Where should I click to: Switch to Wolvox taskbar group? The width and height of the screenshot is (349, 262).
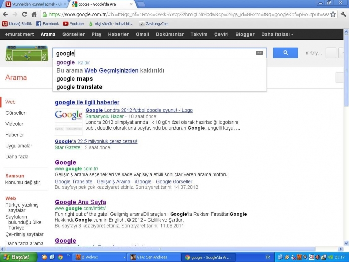(100, 257)
